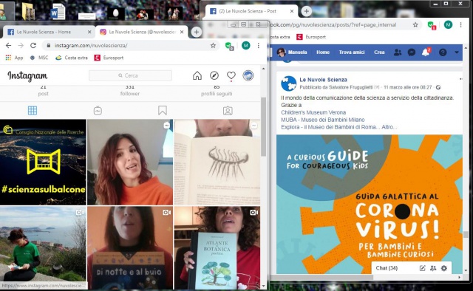473x291 pixels.
Task: Open Eurosport bookmark in Instagram window
Action: (109, 58)
